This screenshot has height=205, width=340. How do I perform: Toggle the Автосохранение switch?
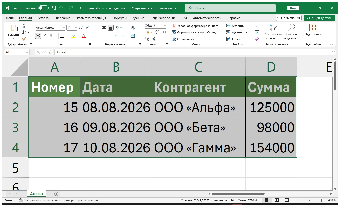(43, 8)
